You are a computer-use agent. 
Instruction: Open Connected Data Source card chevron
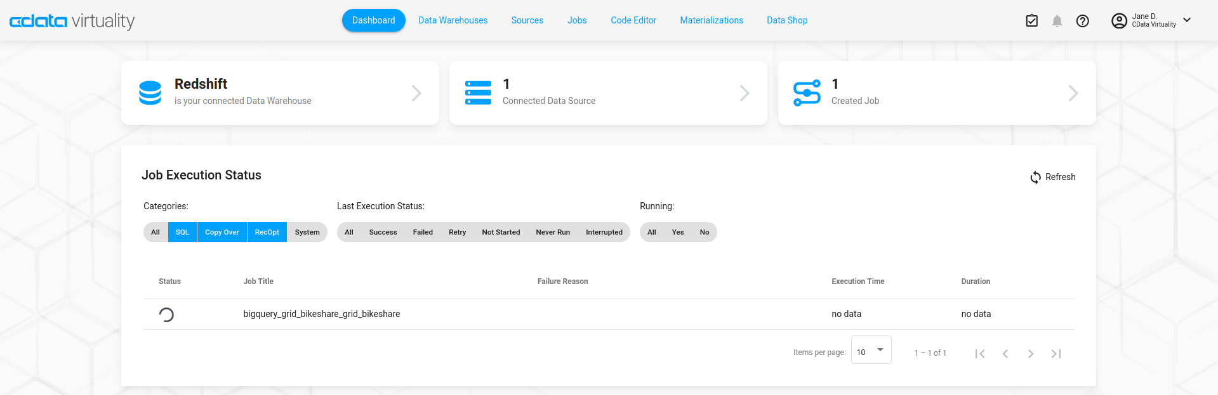click(745, 93)
